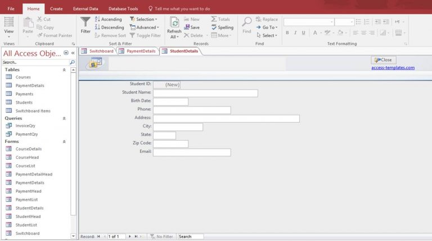Collapse the Forms group
Screen dimensions: 432x241
[x=64, y=142]
